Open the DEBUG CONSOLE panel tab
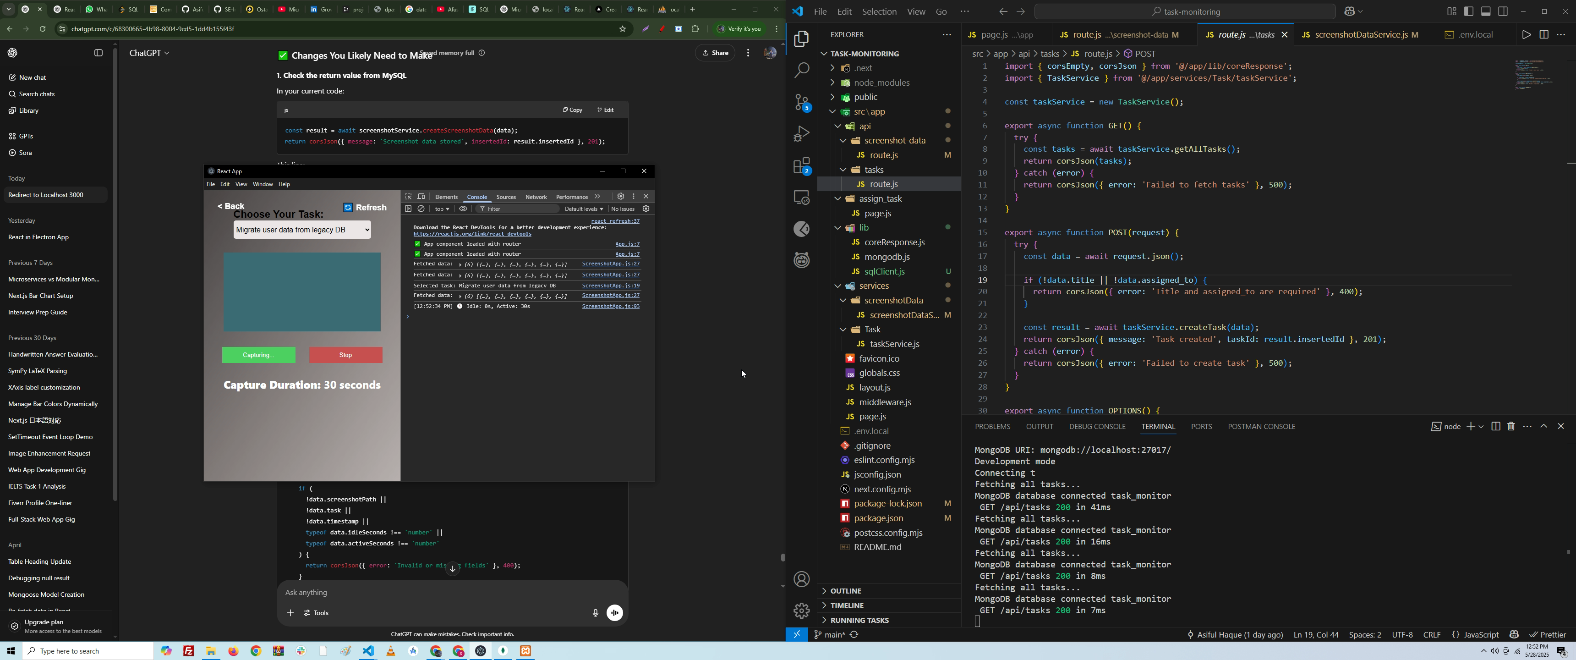This screenshot has width=1576, height=660. pyautogui.click(x=1097, y=426)
